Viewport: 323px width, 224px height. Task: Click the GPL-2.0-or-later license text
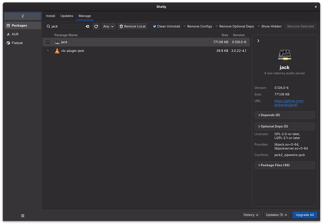(x=287, y=134)
